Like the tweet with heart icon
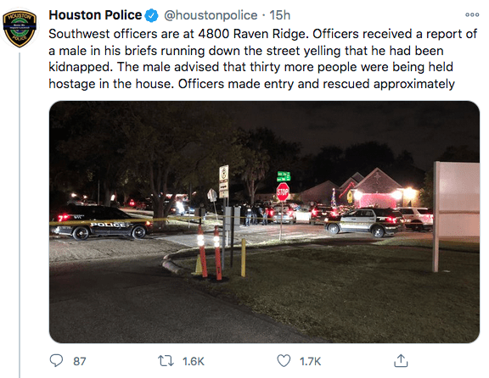The image size is (489, 378). click(284, 361)
